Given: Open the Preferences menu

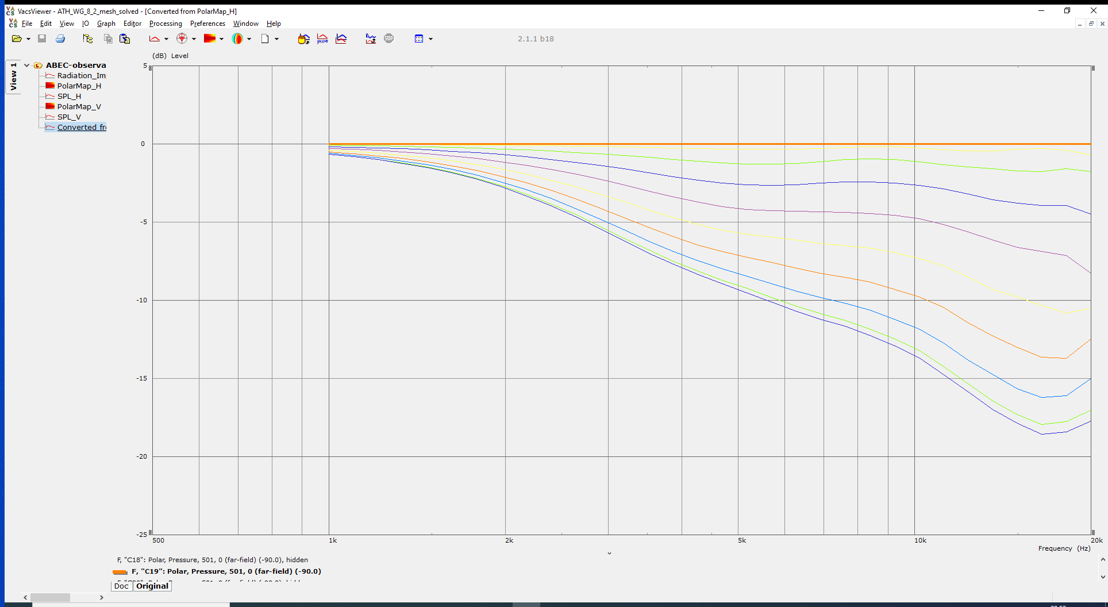Looking at the screenshot, I should [x=207, y=24].
